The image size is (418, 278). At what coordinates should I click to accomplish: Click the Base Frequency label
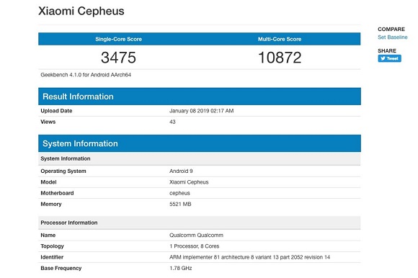[x=61, y=268]
